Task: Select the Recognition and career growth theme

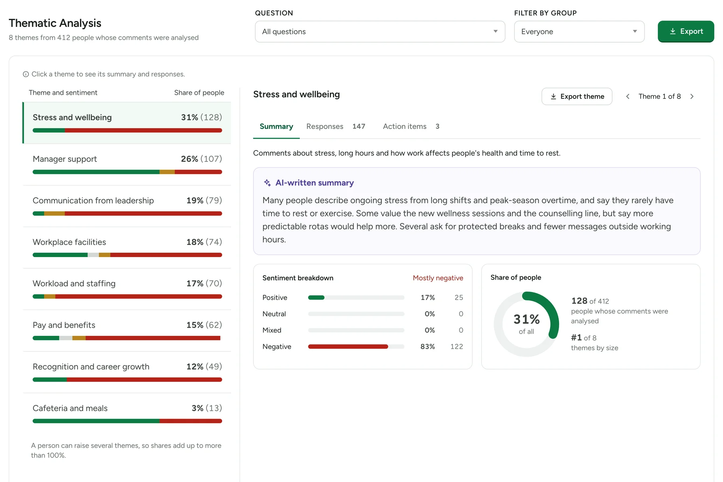Action: pos(127,372)
